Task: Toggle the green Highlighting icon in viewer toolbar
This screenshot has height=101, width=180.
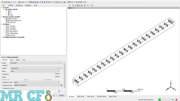Action: point(84,5)
